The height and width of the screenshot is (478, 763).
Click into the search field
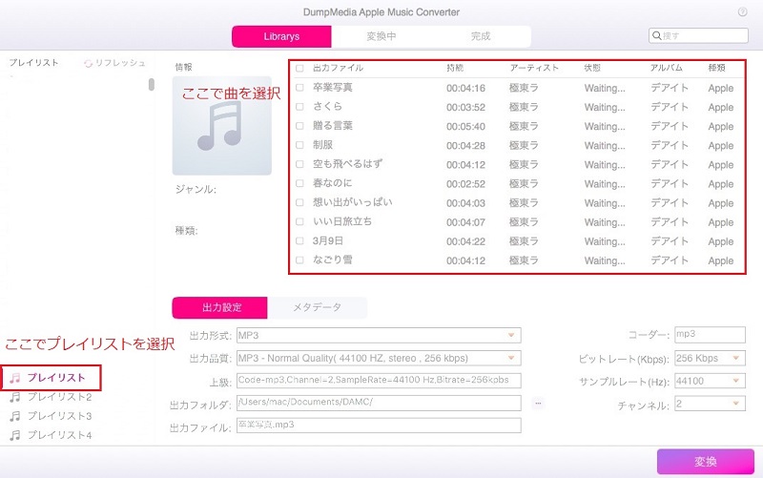coord(698,35)
